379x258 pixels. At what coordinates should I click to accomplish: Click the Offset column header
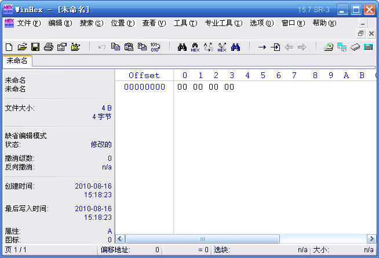[x=144, y=75]
